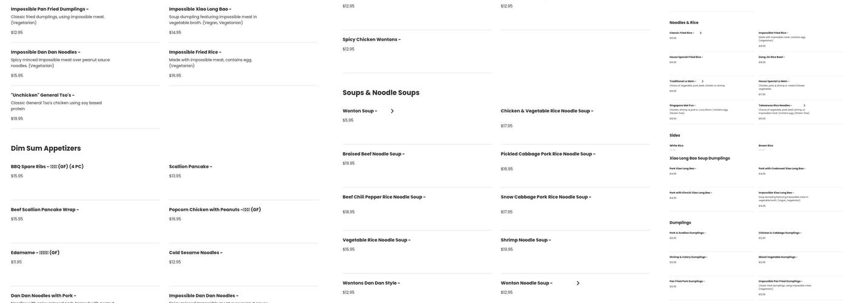Jump to Noodles & Rice heading in side panel
Image resolution: width=849 pixels, height=303 pixels.
[x=683, y=22]
